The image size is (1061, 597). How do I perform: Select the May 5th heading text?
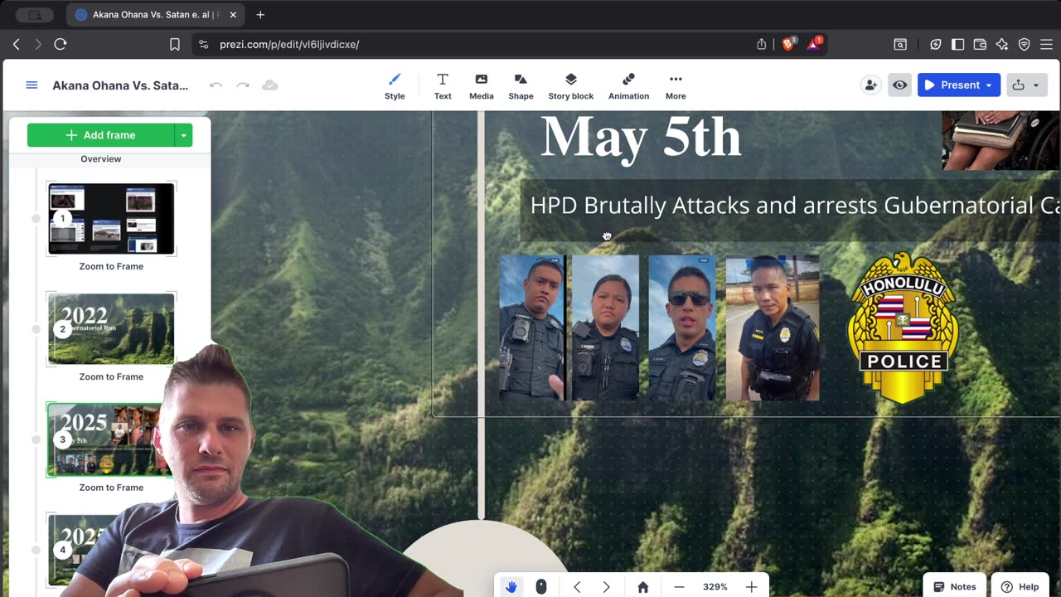click(x=641, y=137)
